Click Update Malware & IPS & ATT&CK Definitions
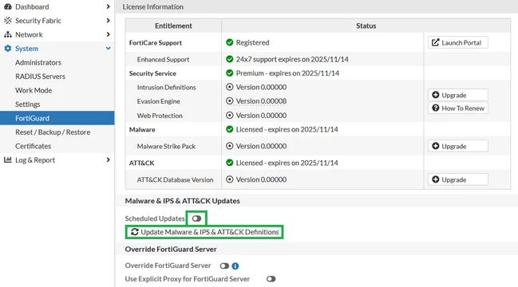This screenshot has height=287, width=518. (204, 232)
